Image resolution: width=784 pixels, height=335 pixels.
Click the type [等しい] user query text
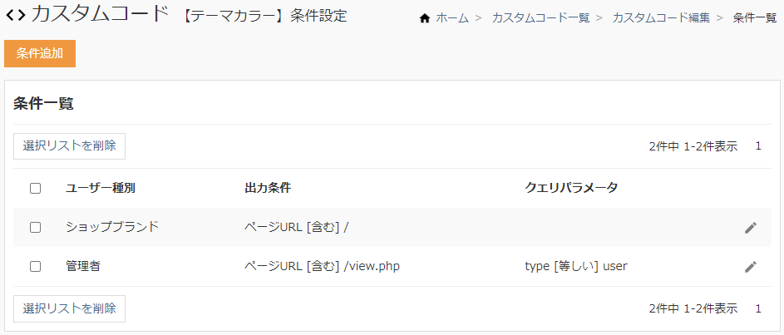[x=575, y=267]
